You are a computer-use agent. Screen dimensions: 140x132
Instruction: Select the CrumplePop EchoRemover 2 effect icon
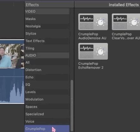tap(93, 51)
